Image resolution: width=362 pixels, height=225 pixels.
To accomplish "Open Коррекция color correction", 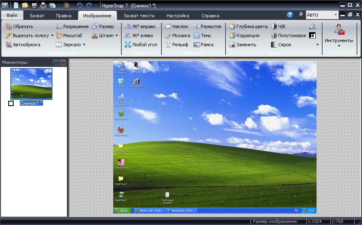I will tap(244, 36).
